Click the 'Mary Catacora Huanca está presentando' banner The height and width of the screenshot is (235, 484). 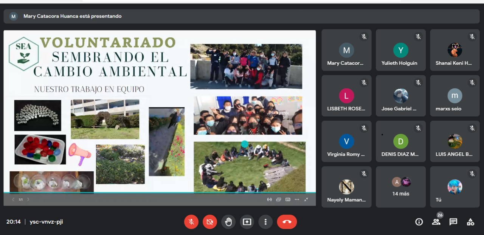pos(72,16)
